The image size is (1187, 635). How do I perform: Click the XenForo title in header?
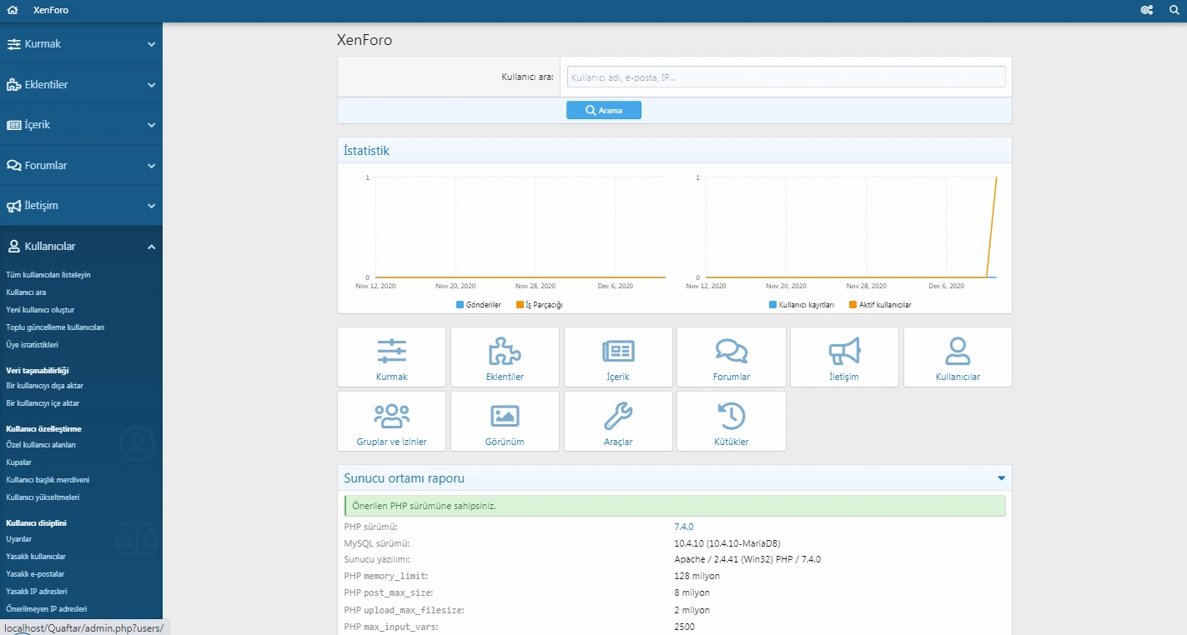[x=51, y=11]
